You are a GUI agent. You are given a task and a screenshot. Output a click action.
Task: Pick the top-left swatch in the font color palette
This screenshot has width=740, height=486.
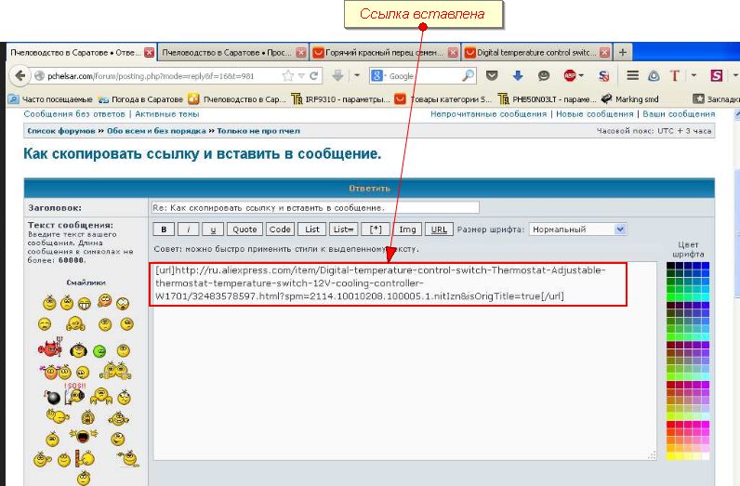coord(671,269)
